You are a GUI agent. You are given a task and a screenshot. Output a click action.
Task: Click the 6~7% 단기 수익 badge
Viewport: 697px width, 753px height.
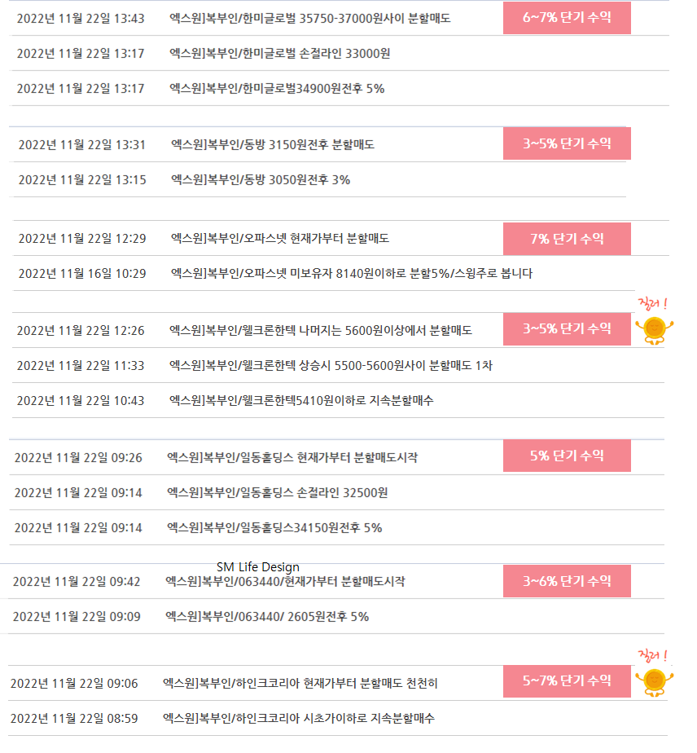[567, 18]
